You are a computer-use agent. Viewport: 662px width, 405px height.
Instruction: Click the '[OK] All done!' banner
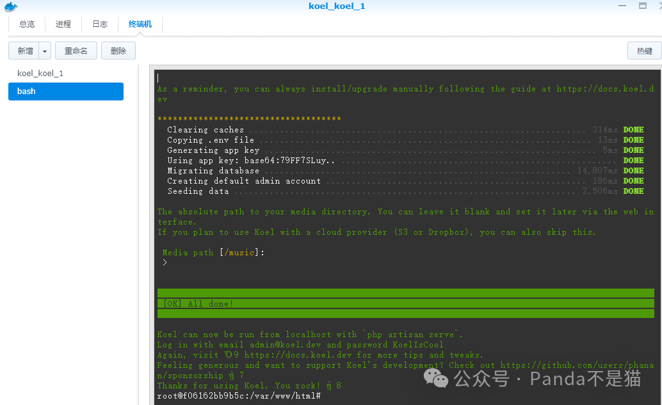406,303
